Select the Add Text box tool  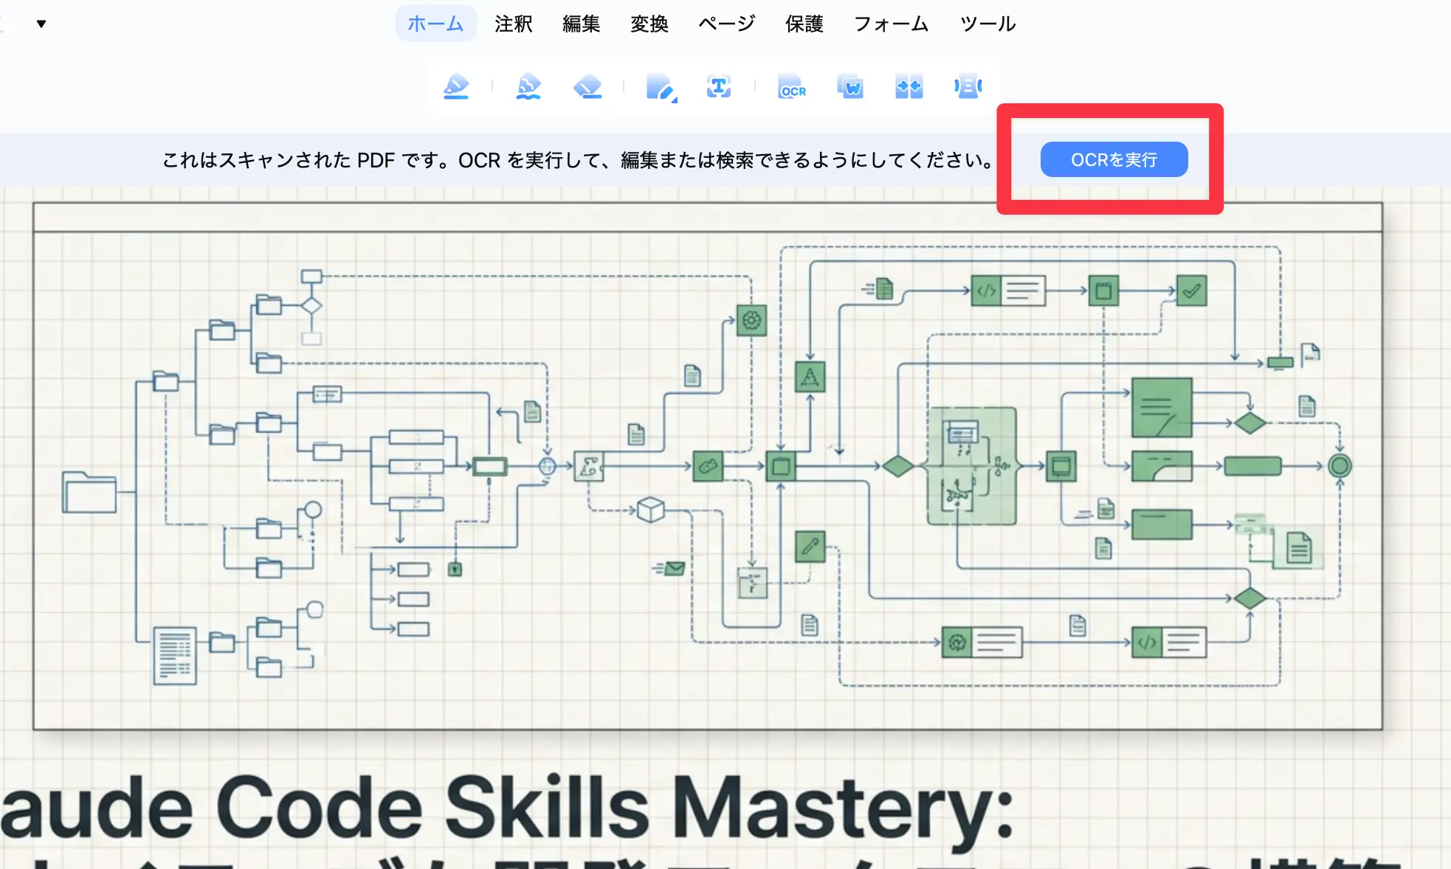click(x=719, y=87)
